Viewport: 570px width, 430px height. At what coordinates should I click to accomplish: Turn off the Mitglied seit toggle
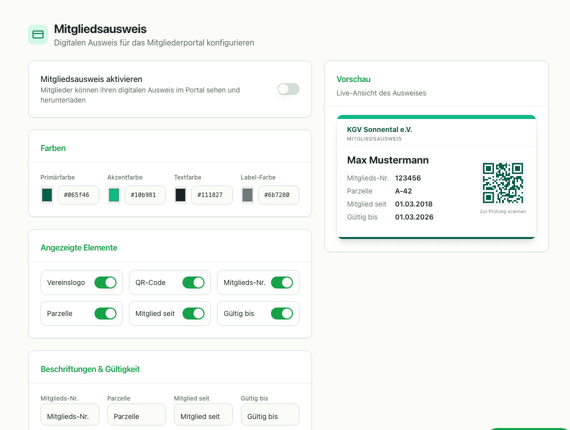tap(193, 313)
